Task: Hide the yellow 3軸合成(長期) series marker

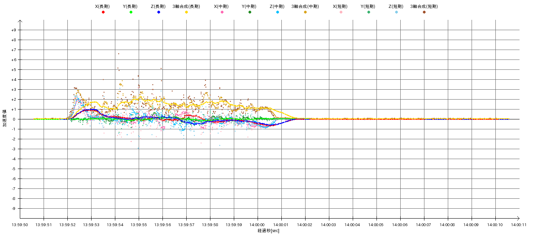Action: pos(186,12)
